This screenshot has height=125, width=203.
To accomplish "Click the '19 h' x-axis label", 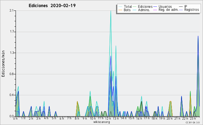I will click(162, 119).
